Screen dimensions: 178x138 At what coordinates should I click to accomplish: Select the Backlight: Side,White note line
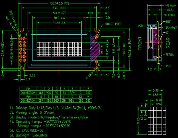29,135
